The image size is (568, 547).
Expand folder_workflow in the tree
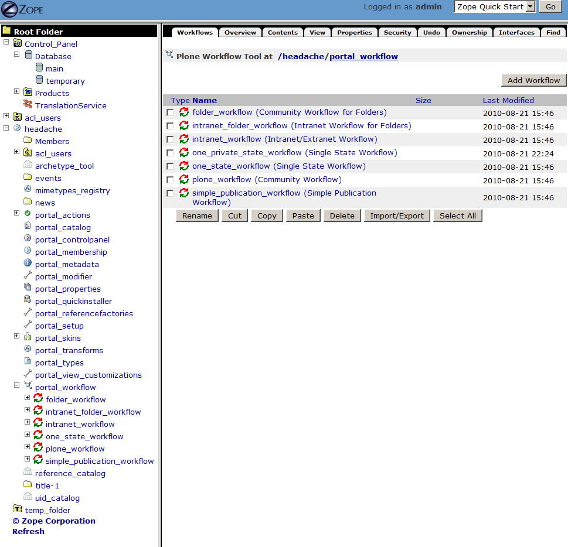pyautogui.click(x=27, y=398)
